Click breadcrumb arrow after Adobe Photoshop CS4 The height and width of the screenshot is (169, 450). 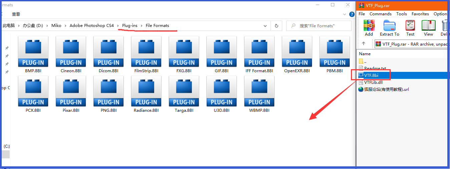[x=118, y=26]
